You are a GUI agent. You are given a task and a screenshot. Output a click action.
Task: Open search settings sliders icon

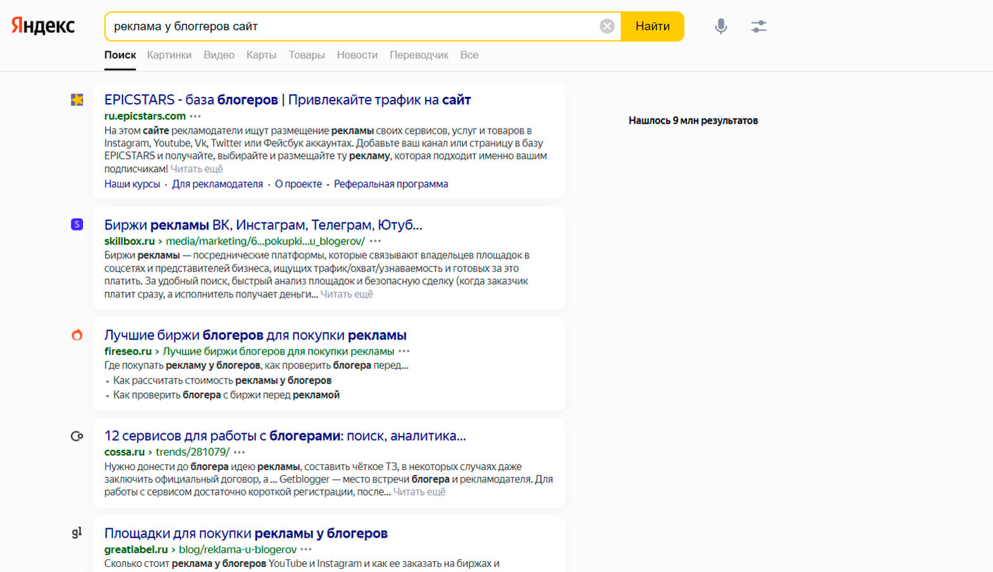(758, 26)
